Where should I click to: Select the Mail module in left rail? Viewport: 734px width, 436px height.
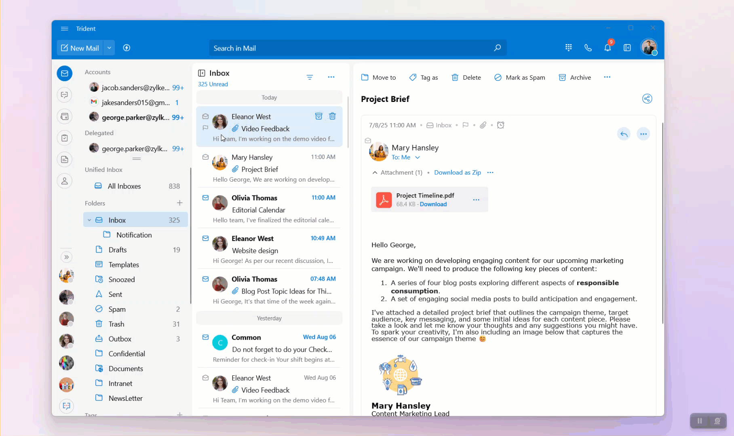[x=65, y=73]
